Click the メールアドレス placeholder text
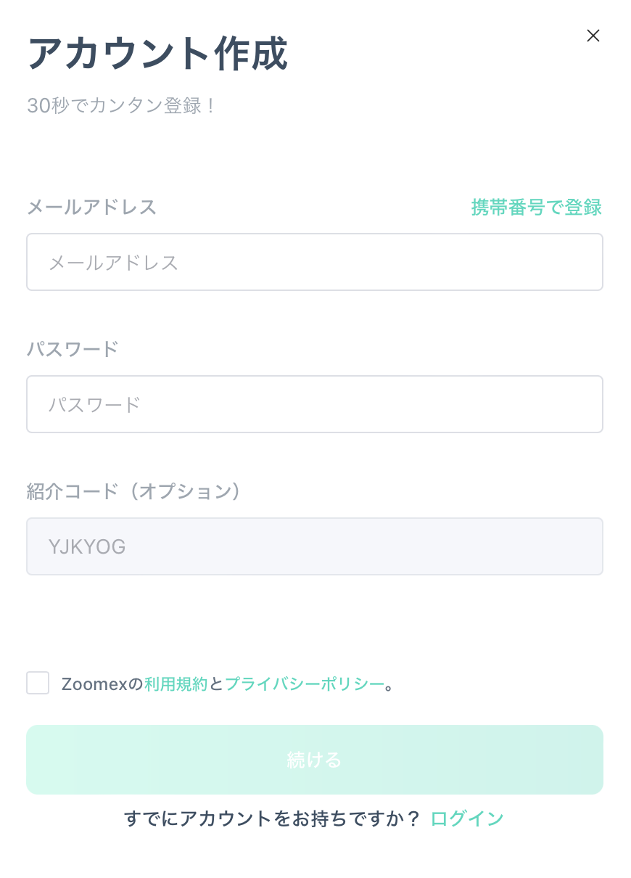Screen dimensions: 631x878 coord(114,262)
